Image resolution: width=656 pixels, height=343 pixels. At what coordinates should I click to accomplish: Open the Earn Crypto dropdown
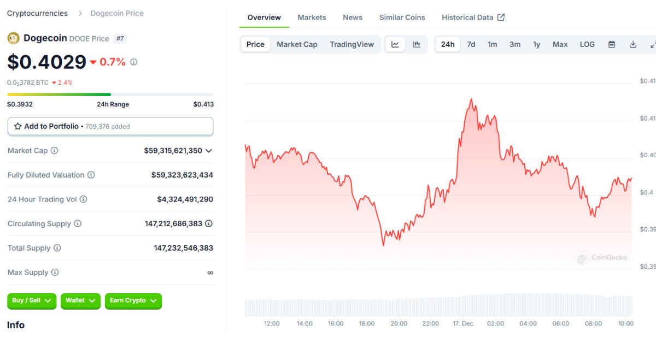tap(133, 300)
